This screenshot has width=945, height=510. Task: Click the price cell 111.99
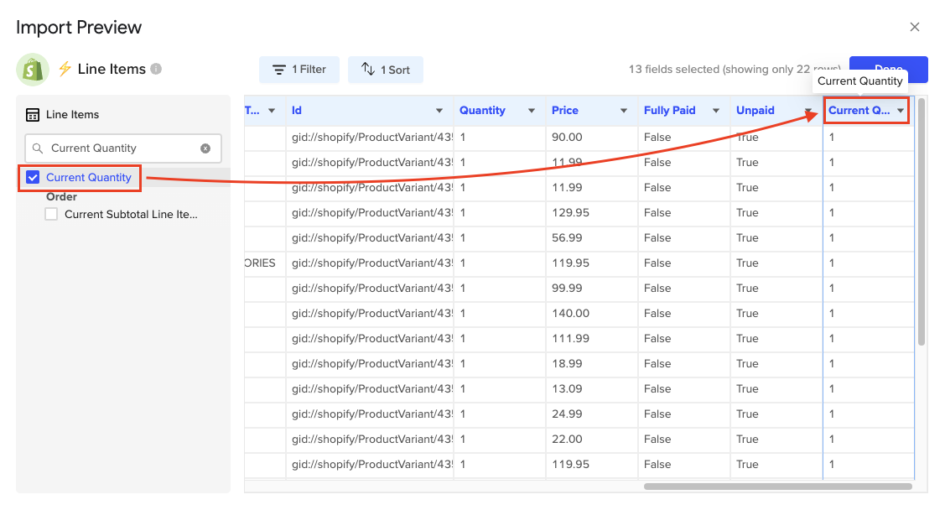point(592,339)
